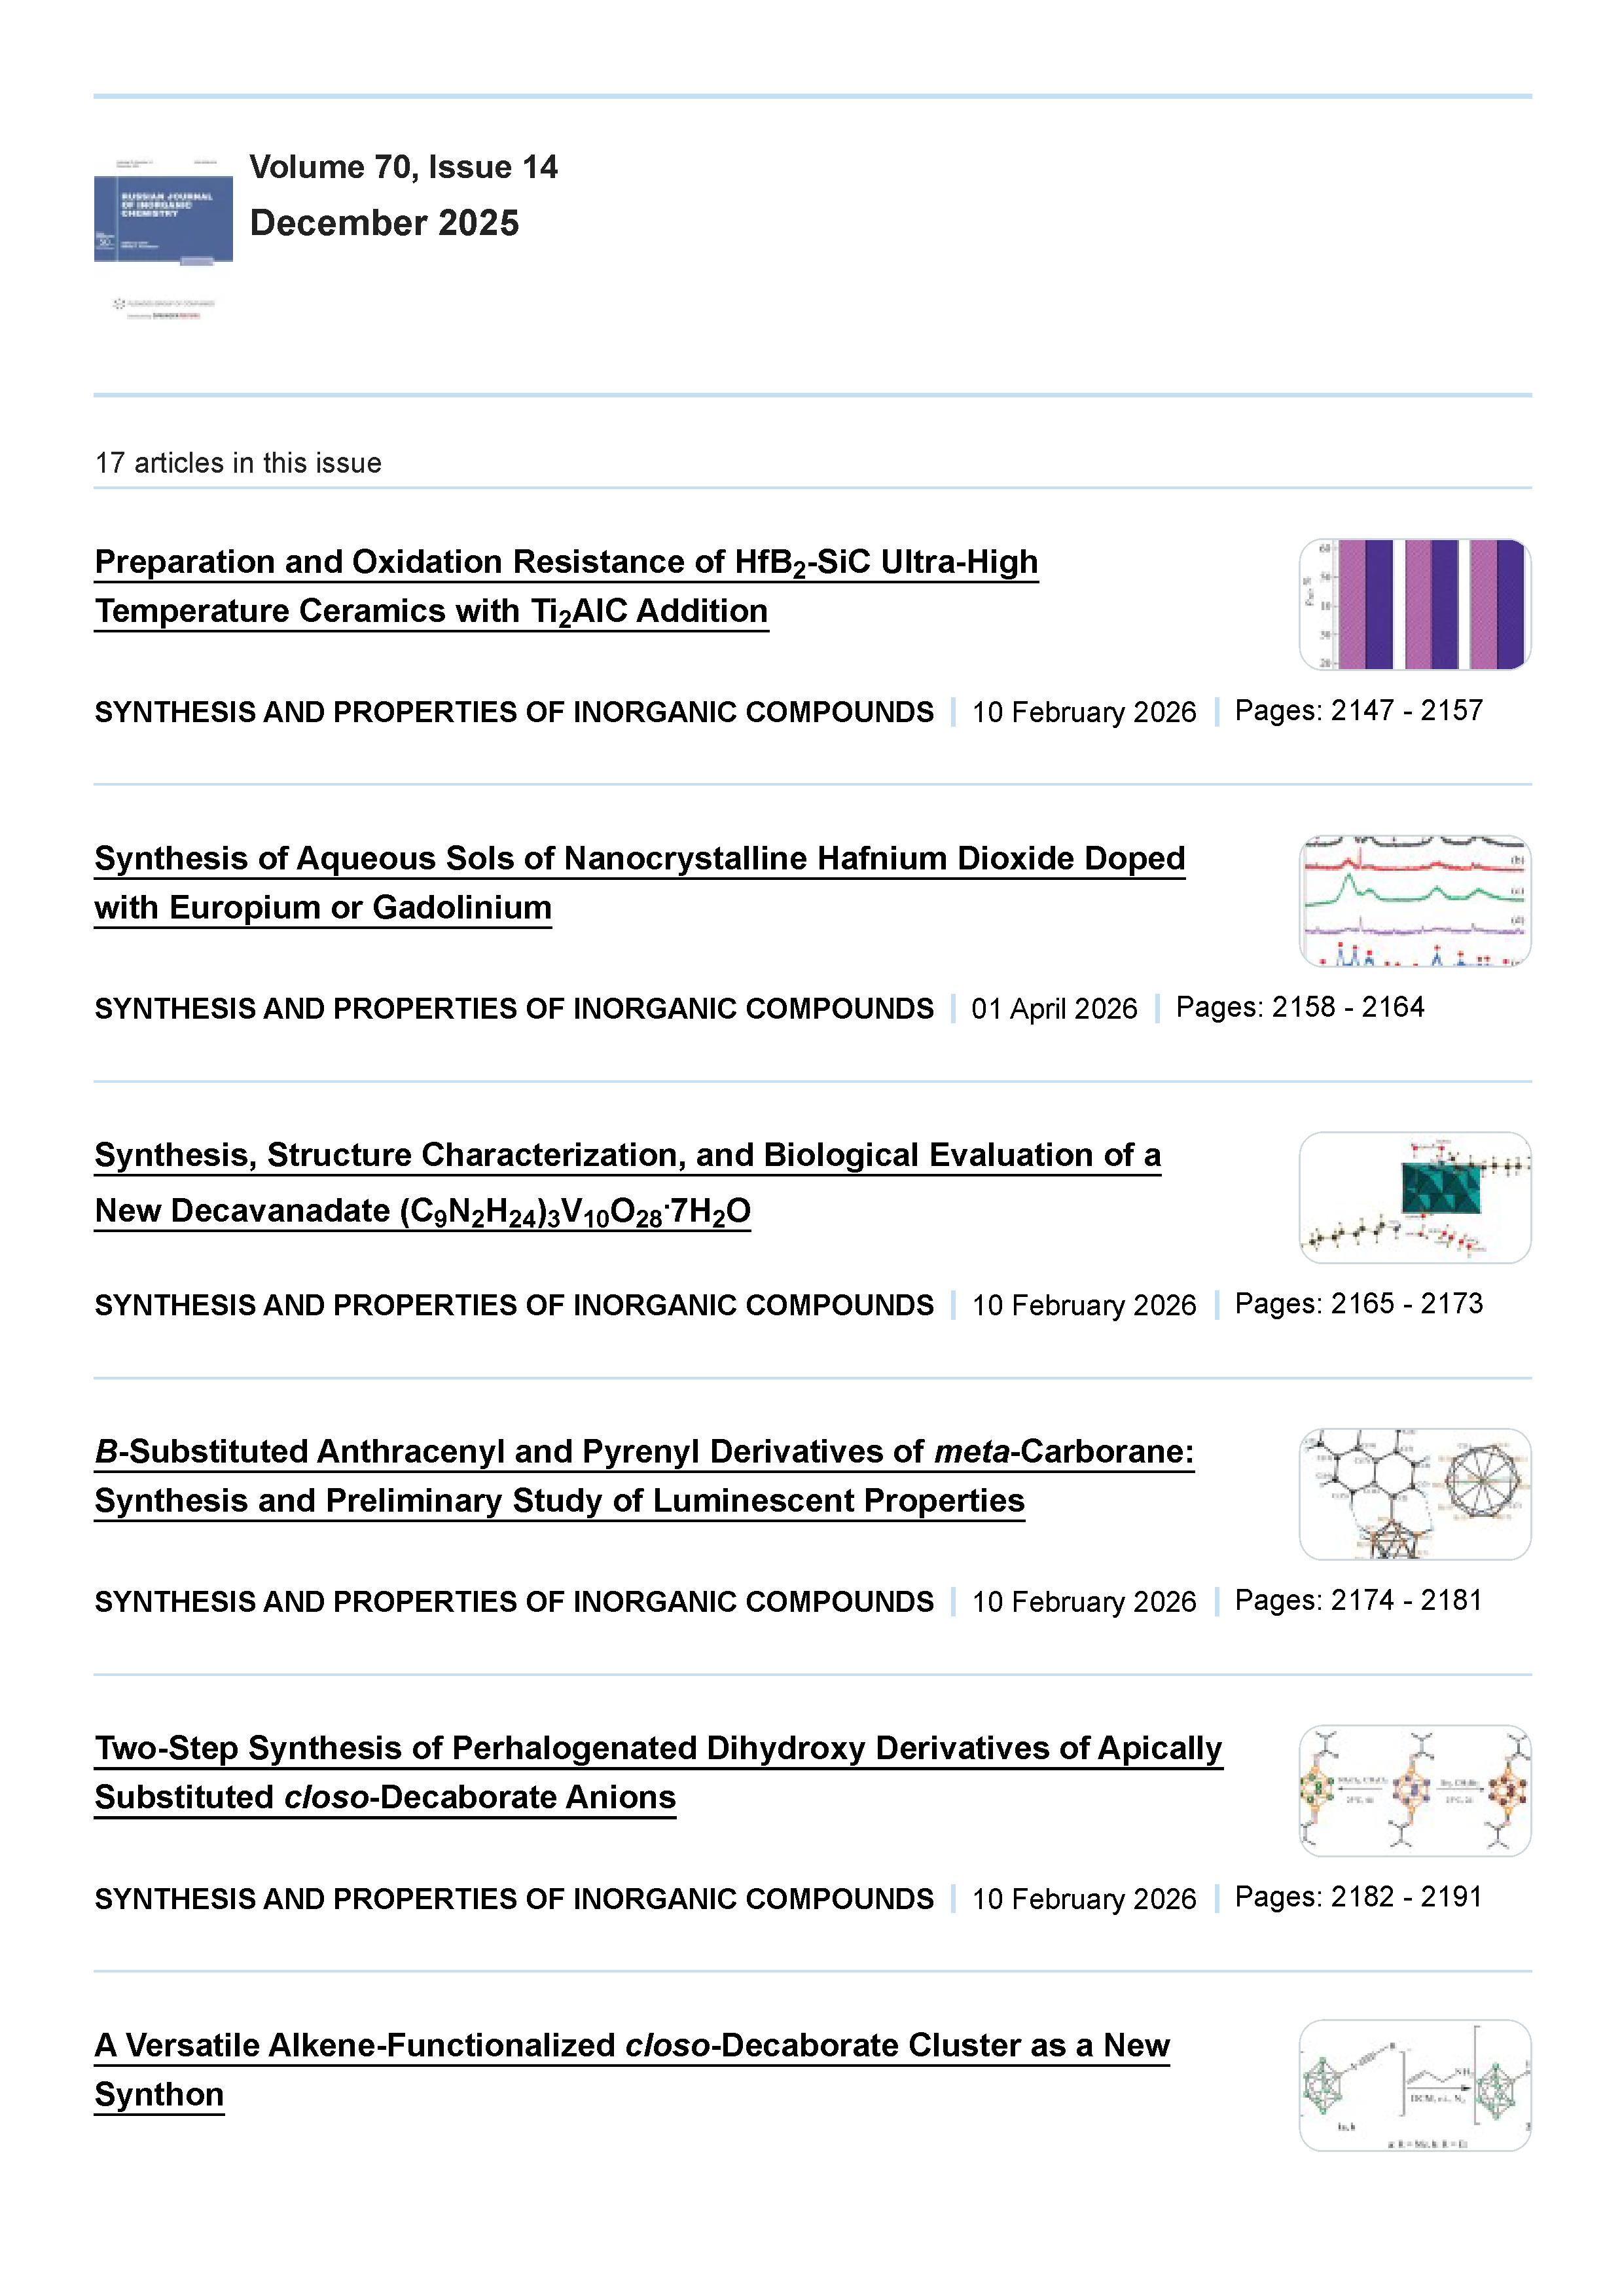Open the Anthracenyl and Pyrenyl meta-Carborane article

(644, 1452)
